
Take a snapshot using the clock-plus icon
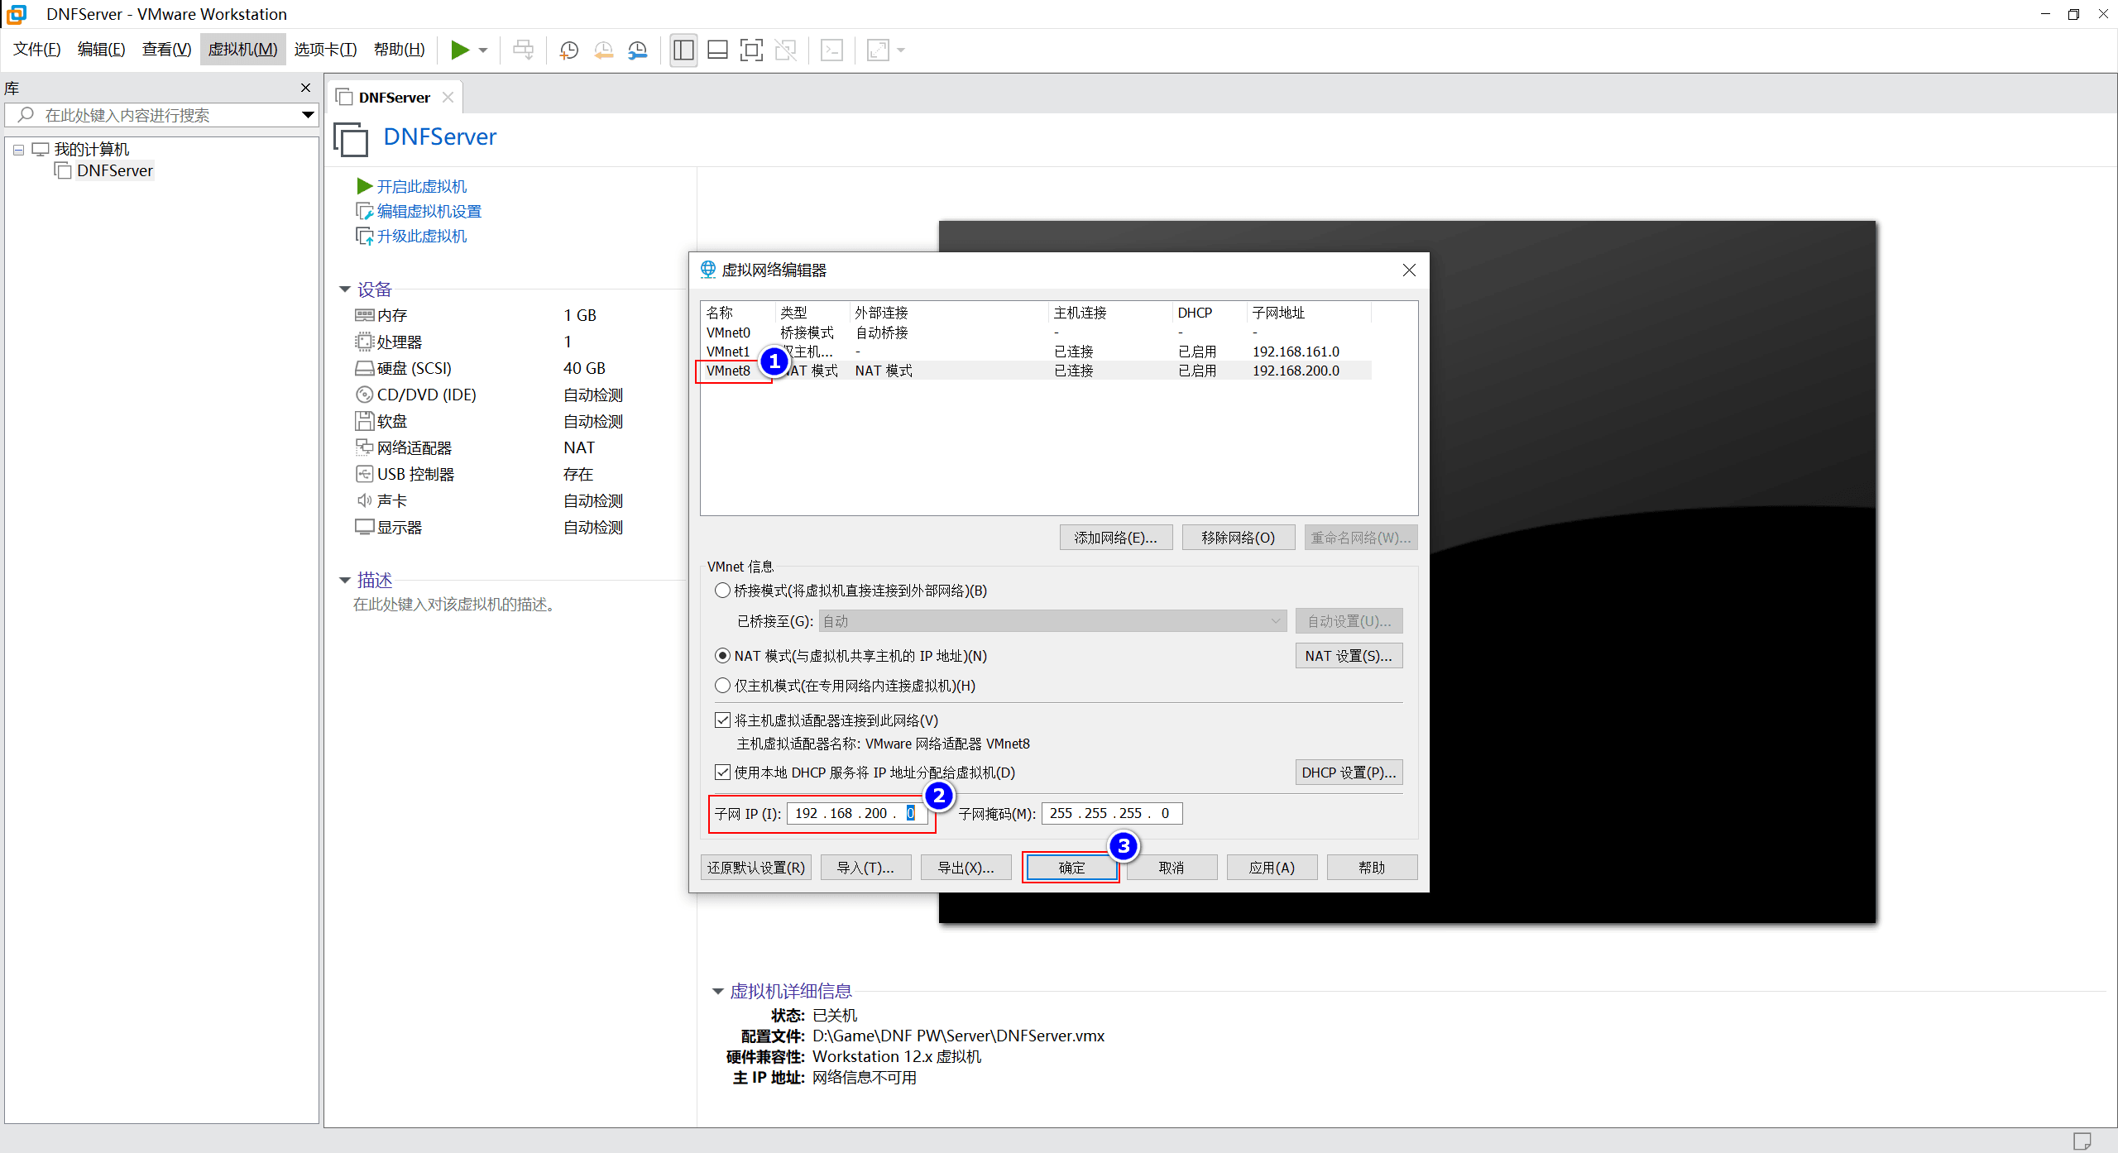tap(568, 50)
